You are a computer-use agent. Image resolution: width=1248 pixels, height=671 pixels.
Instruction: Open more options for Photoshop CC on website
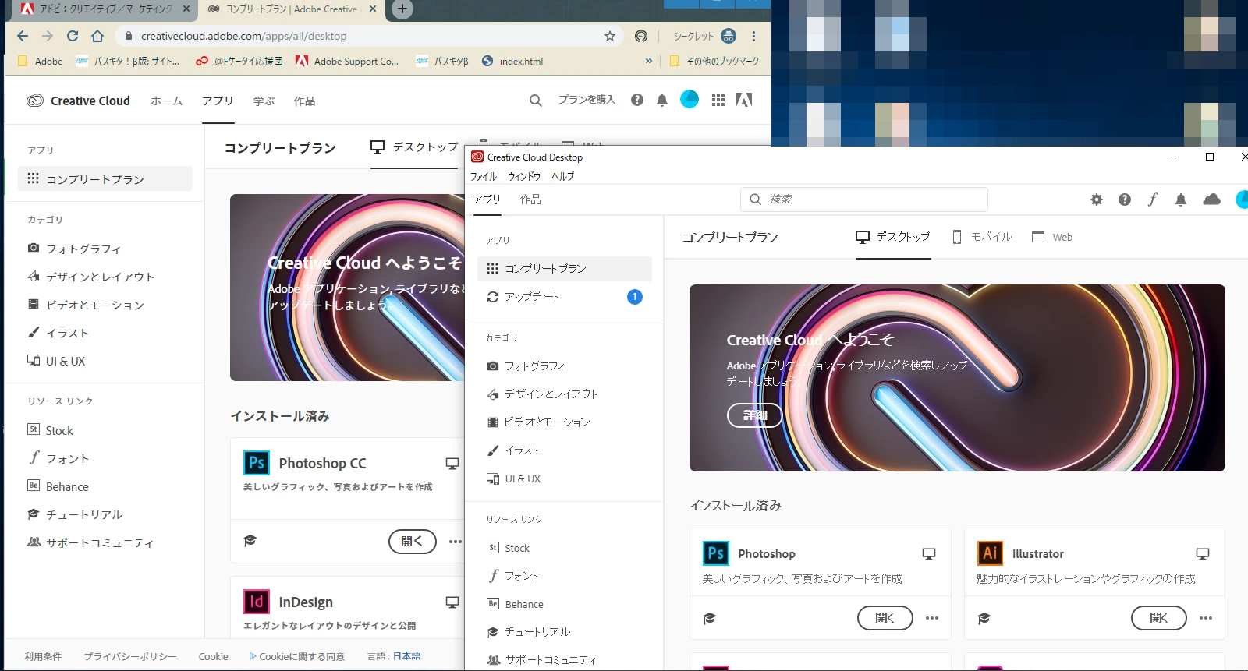tap(456, 542)
